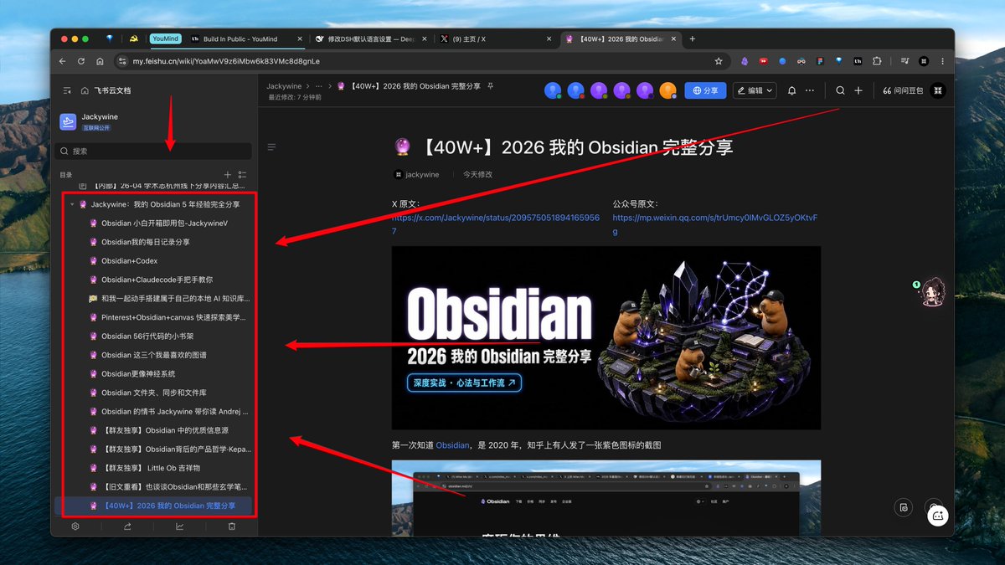The width and height of the screenshot is (1005, 565).
Task: Open the Feishu Docs home icon
Action: click(x=85, y=90)
